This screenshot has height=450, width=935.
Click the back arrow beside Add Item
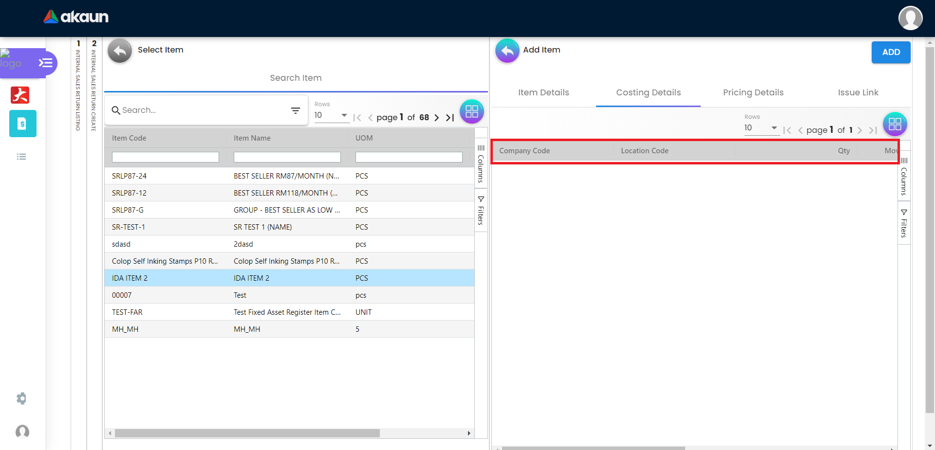tap(507, 51)
